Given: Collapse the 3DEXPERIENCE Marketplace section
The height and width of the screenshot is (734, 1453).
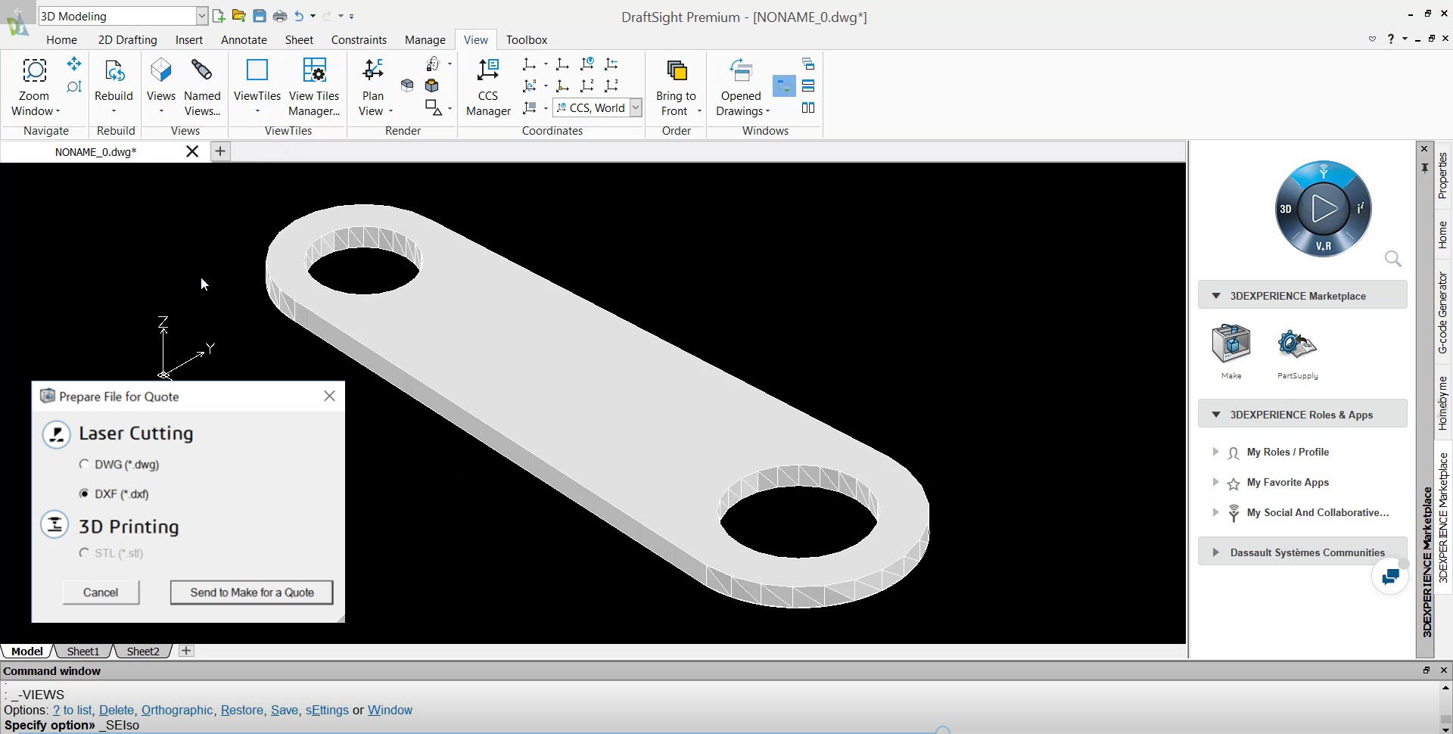Looking at the screenshot, I should (1216, 296).
